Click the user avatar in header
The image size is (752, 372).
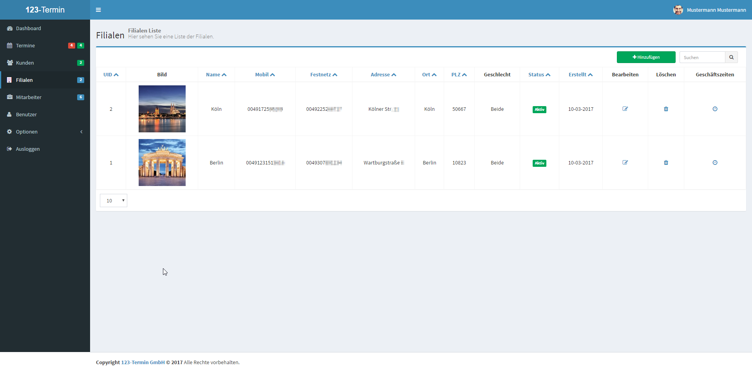click(678, 10)
